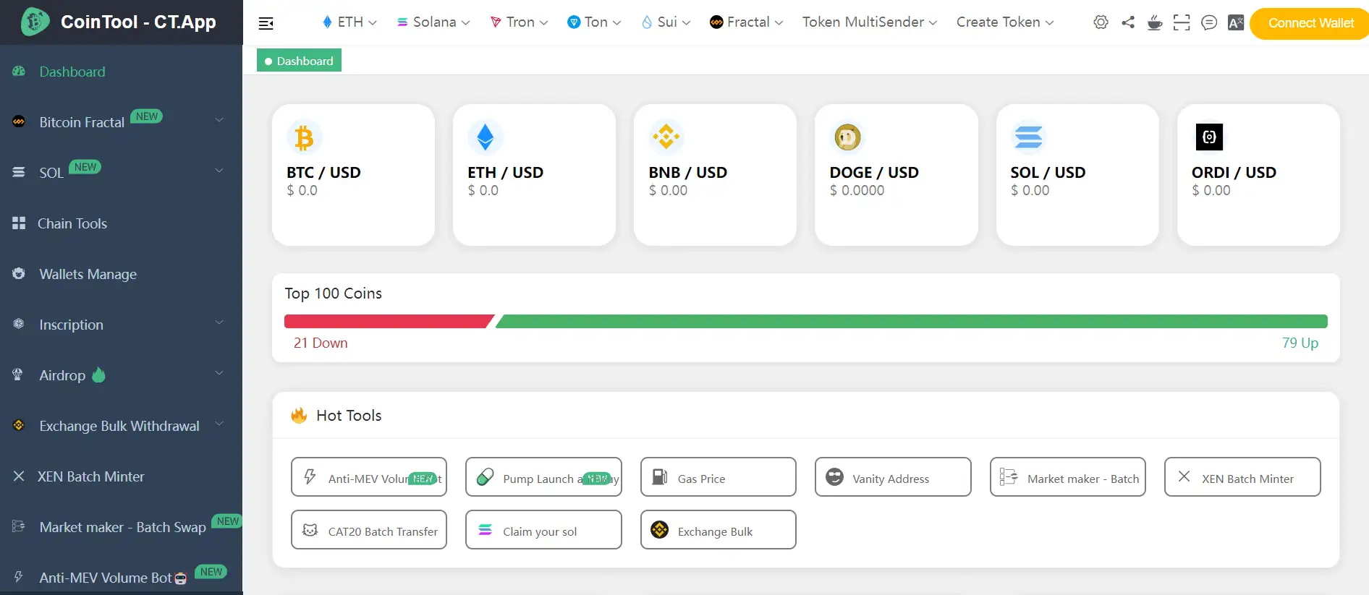Collapse the sidebar with the hamburger icon
Image resolution: width=1369 pixels, height=595 pixels.
[266, 23]
